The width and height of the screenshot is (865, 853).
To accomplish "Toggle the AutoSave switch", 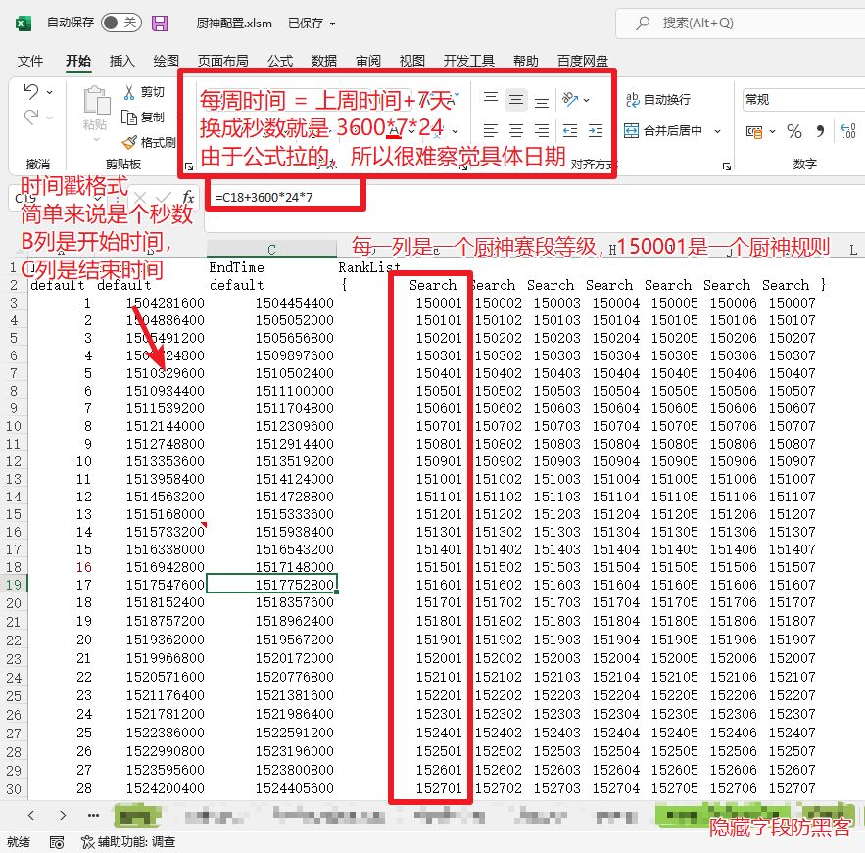I will tap(121, 23).
